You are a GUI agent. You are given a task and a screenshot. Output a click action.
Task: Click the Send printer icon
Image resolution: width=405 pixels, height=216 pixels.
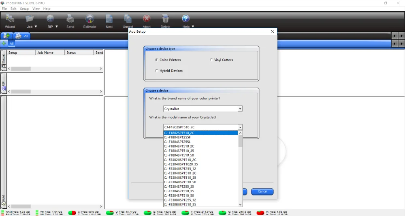point(70,19)
